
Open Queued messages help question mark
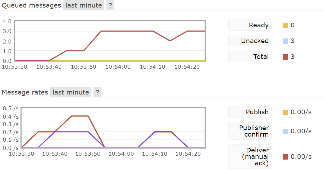tap(110, 5)
